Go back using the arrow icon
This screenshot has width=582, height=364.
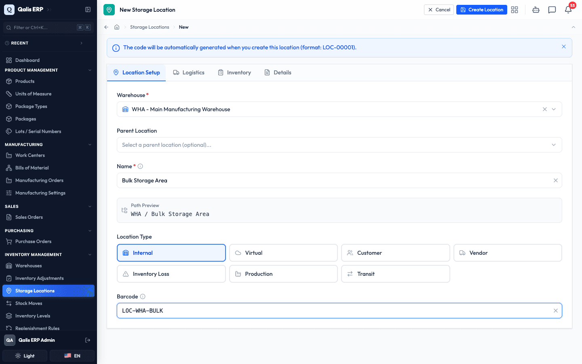coord(106,27)
